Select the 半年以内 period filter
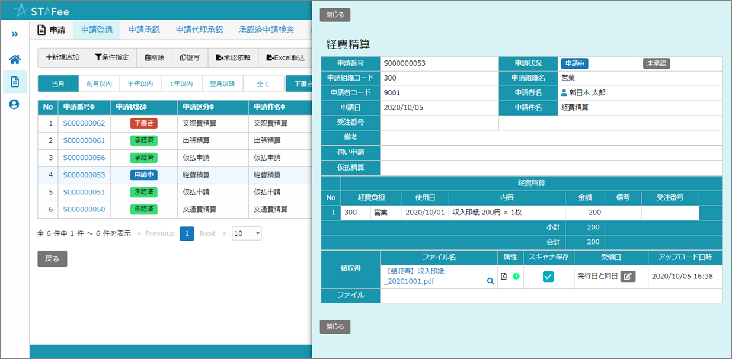The height and width of the screenshot is (359, 732). (140, 84)
